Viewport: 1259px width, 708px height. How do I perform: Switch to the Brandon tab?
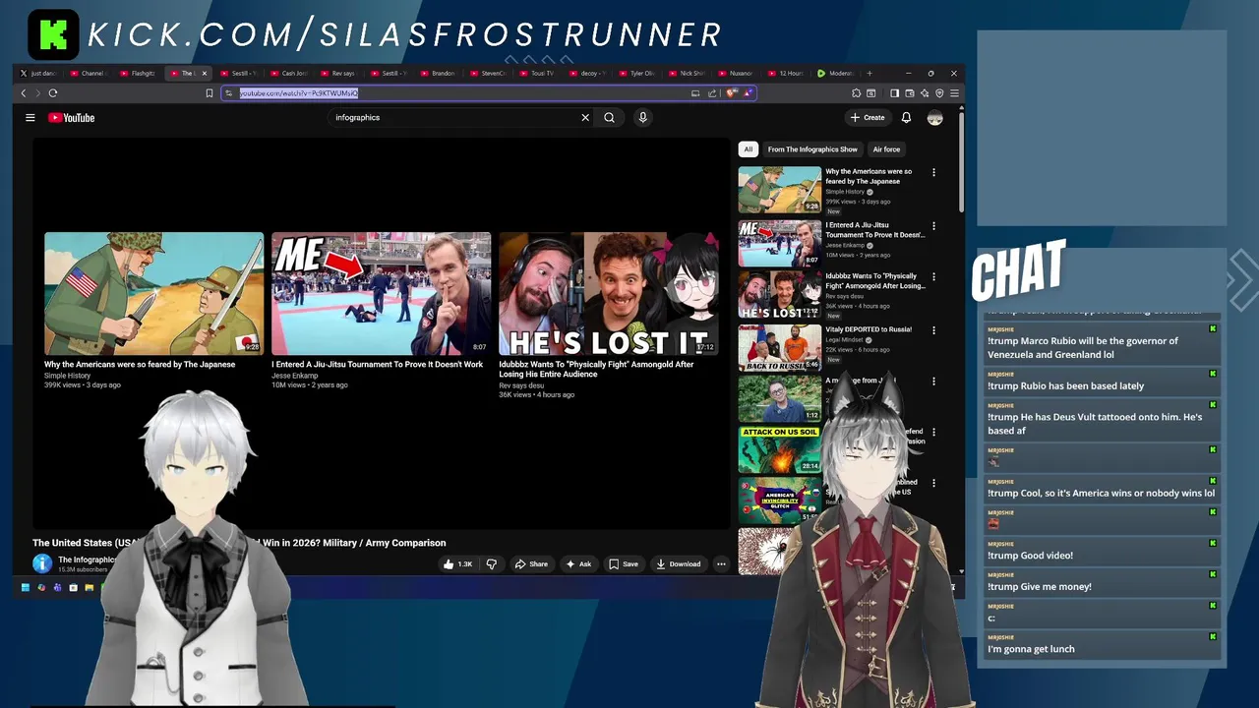(x=440, y=73)
